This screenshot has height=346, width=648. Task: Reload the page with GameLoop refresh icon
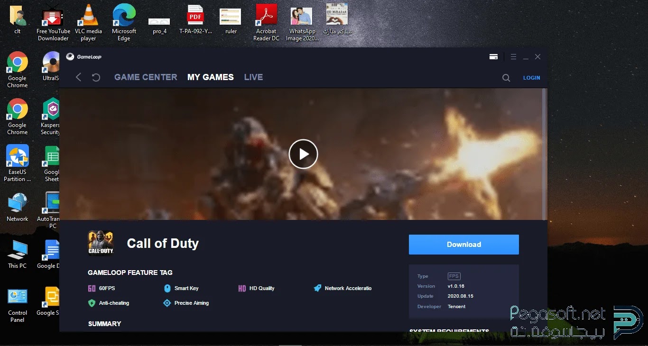coord(96,77)
